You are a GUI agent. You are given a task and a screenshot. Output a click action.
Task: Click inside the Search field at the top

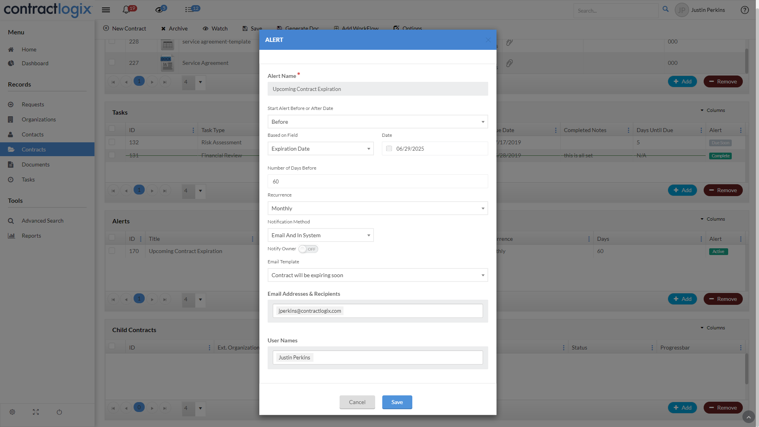tap(616, 10)
